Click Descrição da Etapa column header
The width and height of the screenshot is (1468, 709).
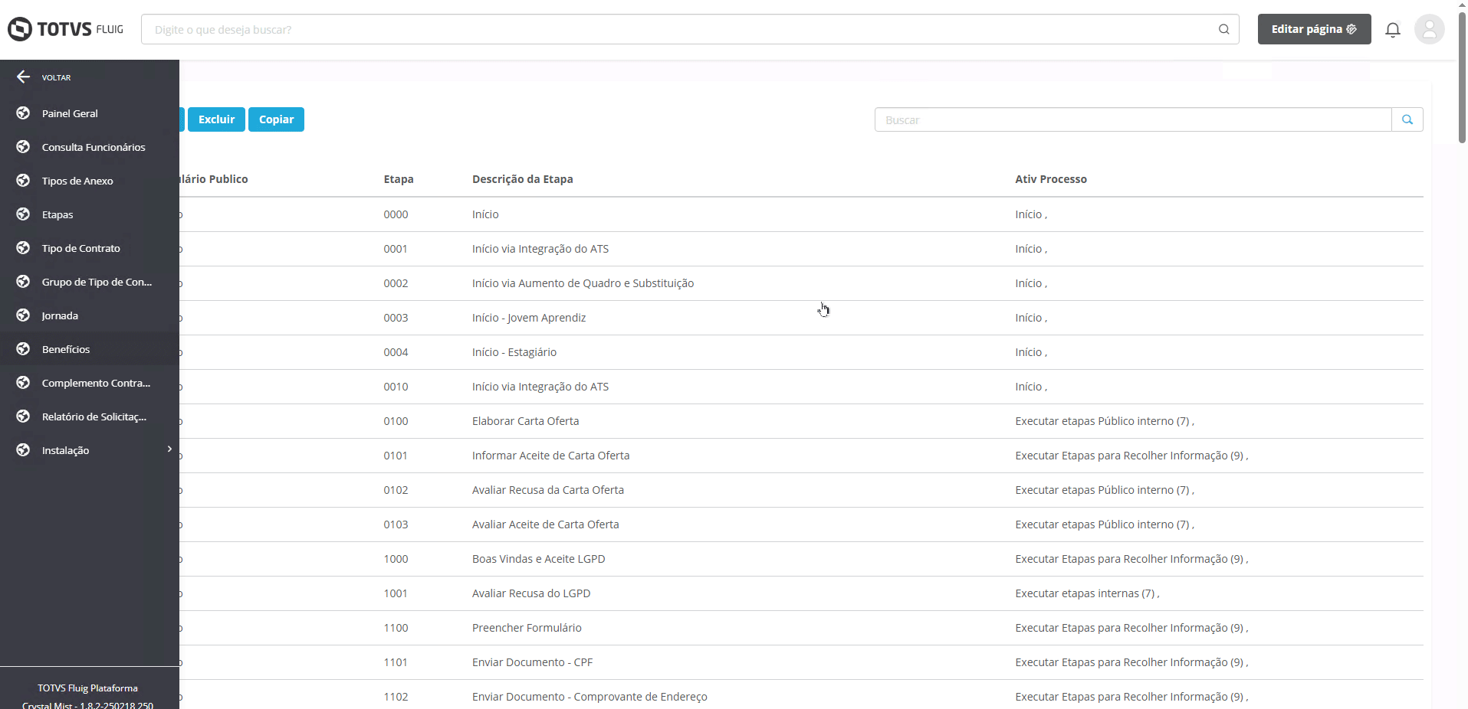point(523,179)
